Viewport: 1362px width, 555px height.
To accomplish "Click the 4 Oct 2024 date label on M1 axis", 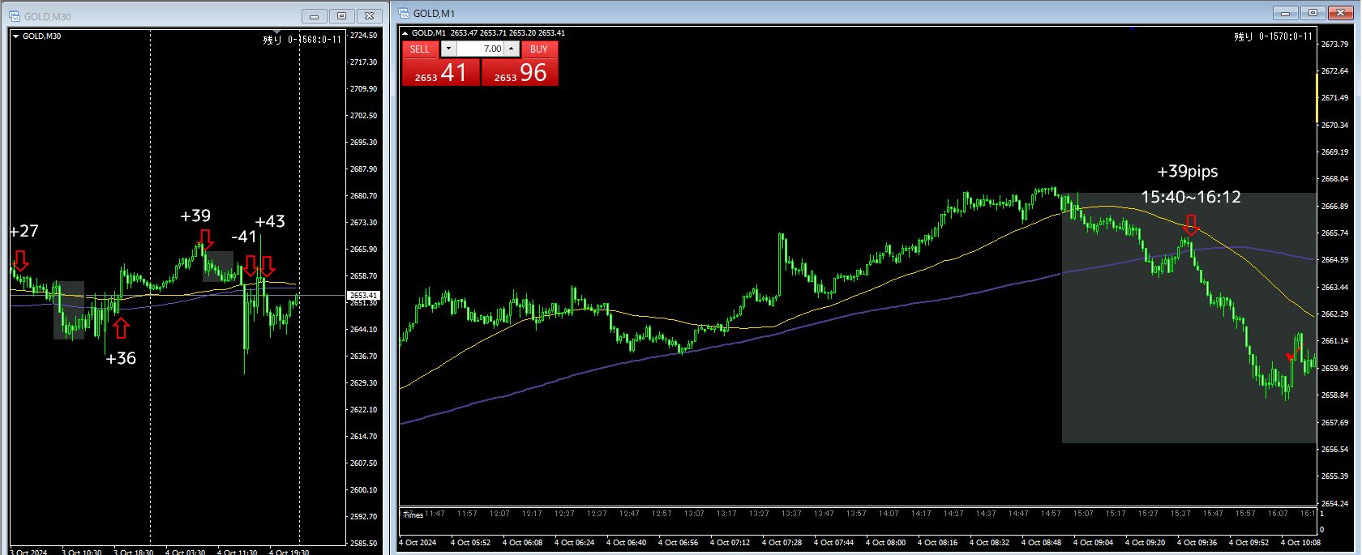I will coord(418,543).
